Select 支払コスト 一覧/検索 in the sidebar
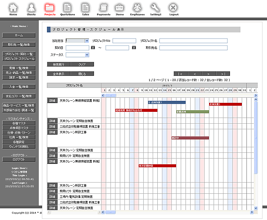Viewport: 267px width, 220px height. [19, 96]
